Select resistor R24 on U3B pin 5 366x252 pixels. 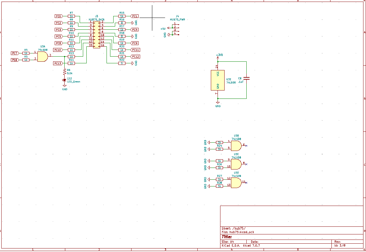219,149
